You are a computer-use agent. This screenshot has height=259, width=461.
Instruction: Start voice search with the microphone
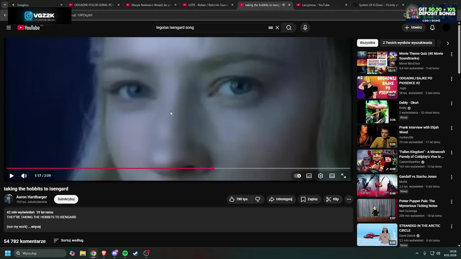pyautogui.click(x=305, y=28)
